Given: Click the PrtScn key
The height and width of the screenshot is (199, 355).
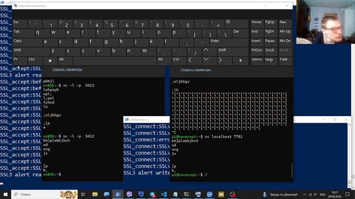Looking at the screenshot, I should [257, 51].
